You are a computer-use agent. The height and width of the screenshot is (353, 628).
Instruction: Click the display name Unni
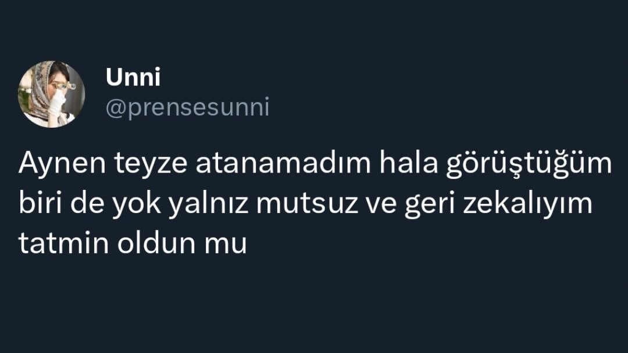(x=133, y=77)
